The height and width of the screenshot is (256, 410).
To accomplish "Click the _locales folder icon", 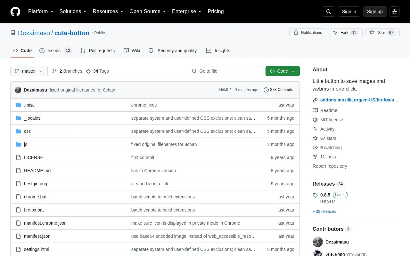I will coord(18,118).
